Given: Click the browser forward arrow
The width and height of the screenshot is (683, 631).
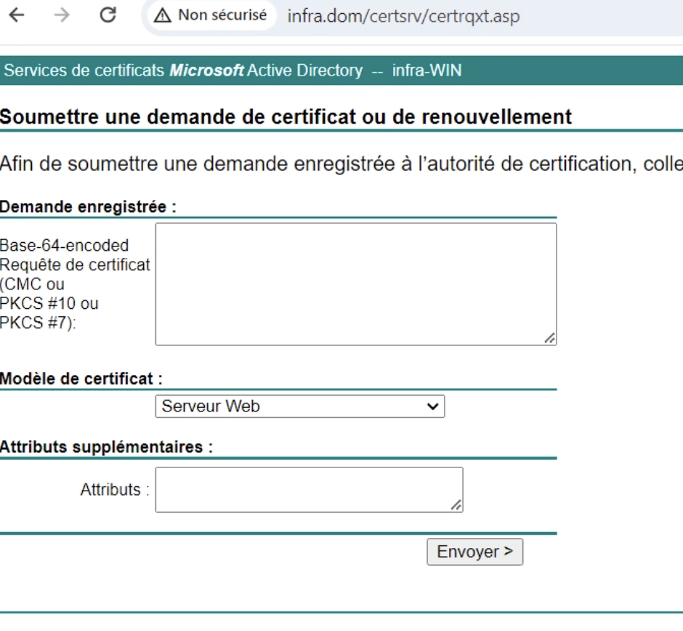Looking at the screenshot, I should click(x=63, y=16).
